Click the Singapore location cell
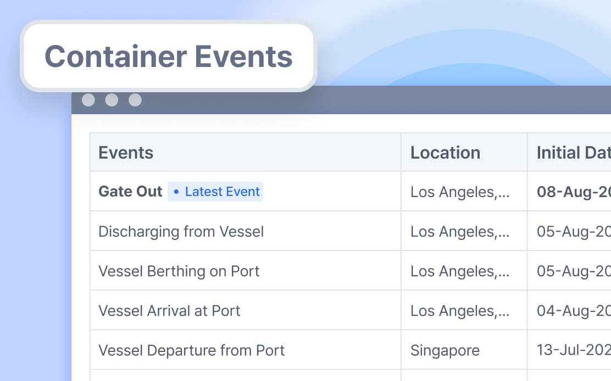This screenshot has height=381, width=611. [445, 350]
